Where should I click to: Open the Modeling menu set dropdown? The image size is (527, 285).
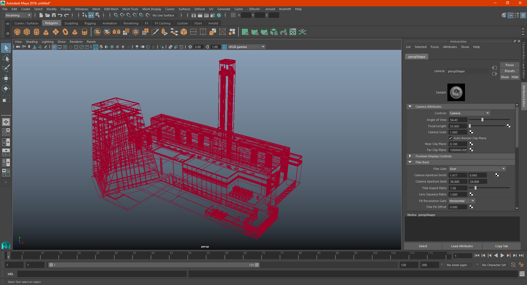18,15
